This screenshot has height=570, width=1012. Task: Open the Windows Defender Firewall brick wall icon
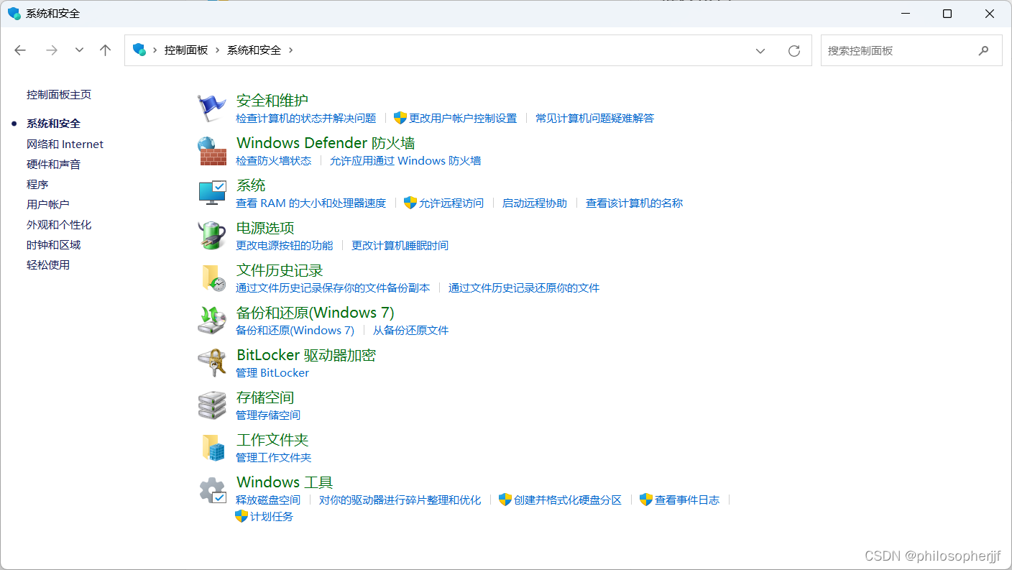point(212,151)
